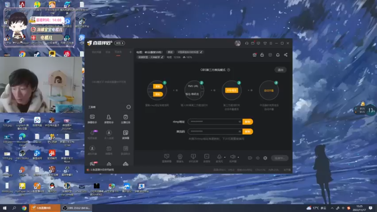Image resolution: width=377 pixels, height=212 pixels.
Task: Click the exit OBS mode button
Action: (x=280, y=70)
